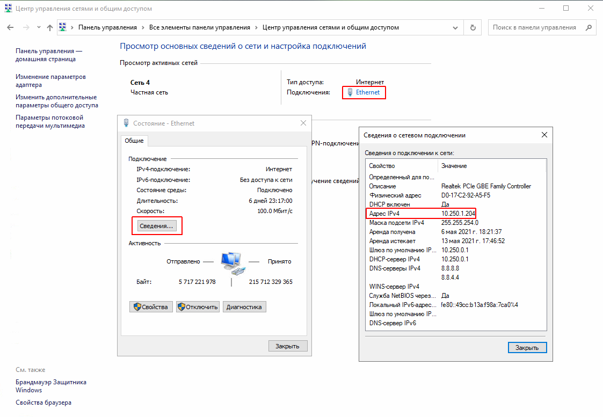
Task: Open 'Изменить дополнительные параметры общего доступа'
Action: [57, 101]
